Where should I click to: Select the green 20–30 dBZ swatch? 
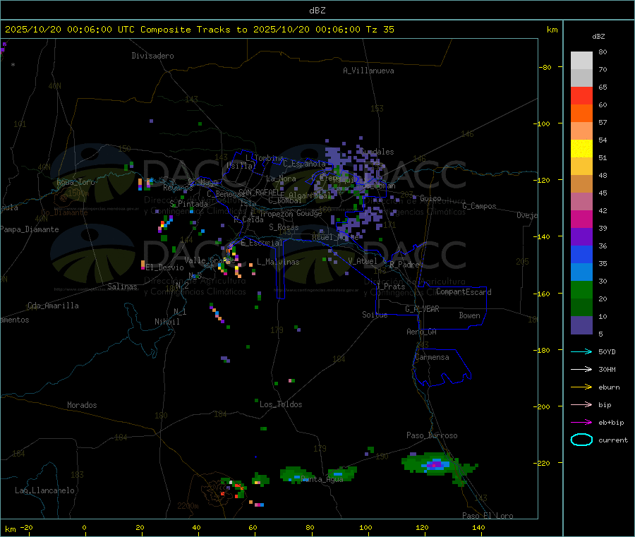(581, 289)
